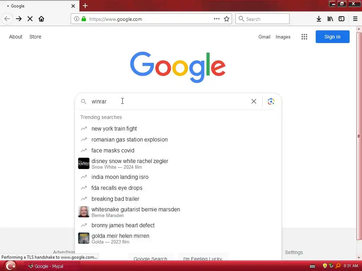This screenshot has height=271, width=362.
Task: Click the 8:31 AM system clock
Action: [x=351, y=266]
